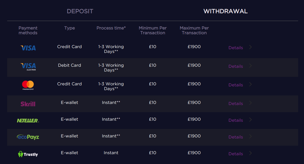This screenshot has height=164, width=304.
Task: Click the Neteller logo
Action: click(x=28, y=120)
